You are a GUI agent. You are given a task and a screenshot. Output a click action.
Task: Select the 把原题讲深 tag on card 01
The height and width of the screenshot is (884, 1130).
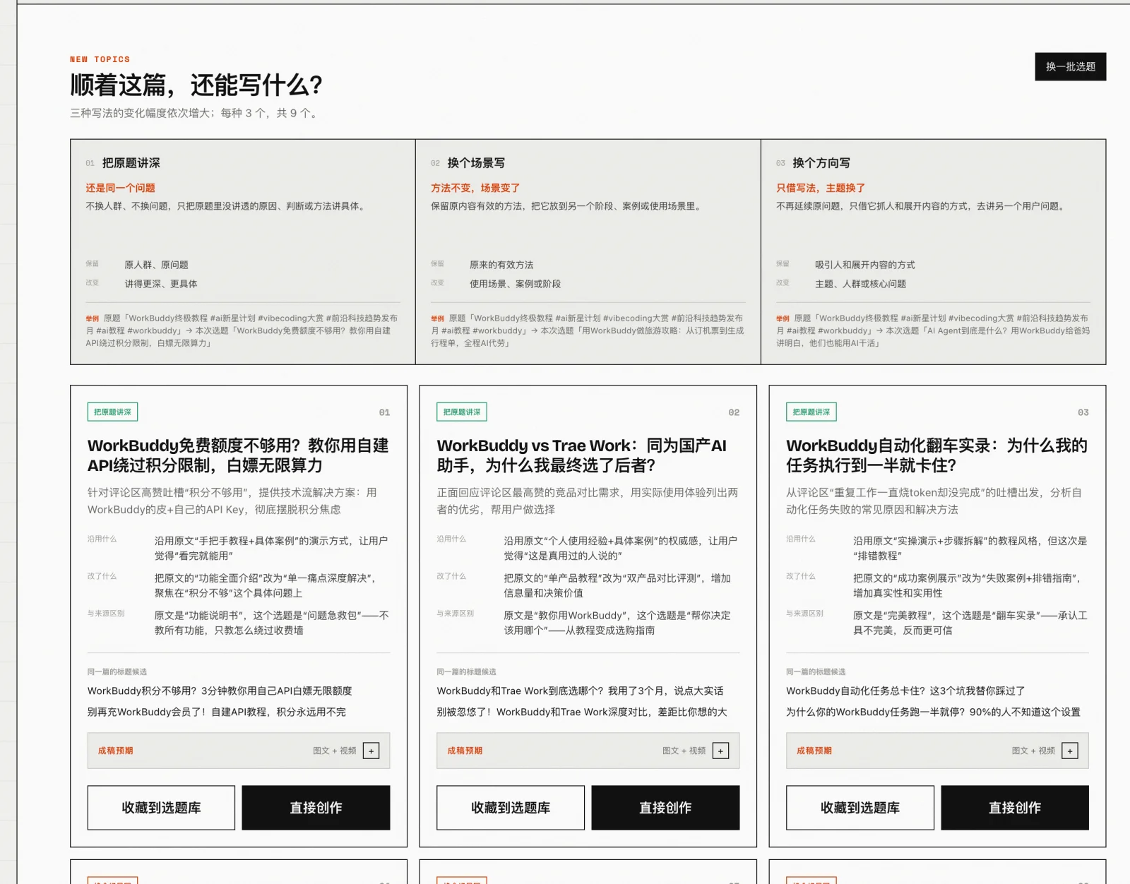pyautogui.click(x=112, y=412)
